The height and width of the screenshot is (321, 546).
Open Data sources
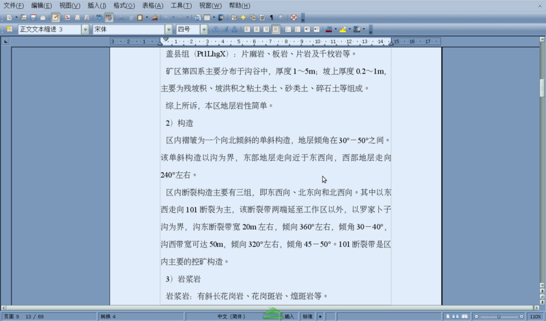pyautogui.click(x=262, y=18)
